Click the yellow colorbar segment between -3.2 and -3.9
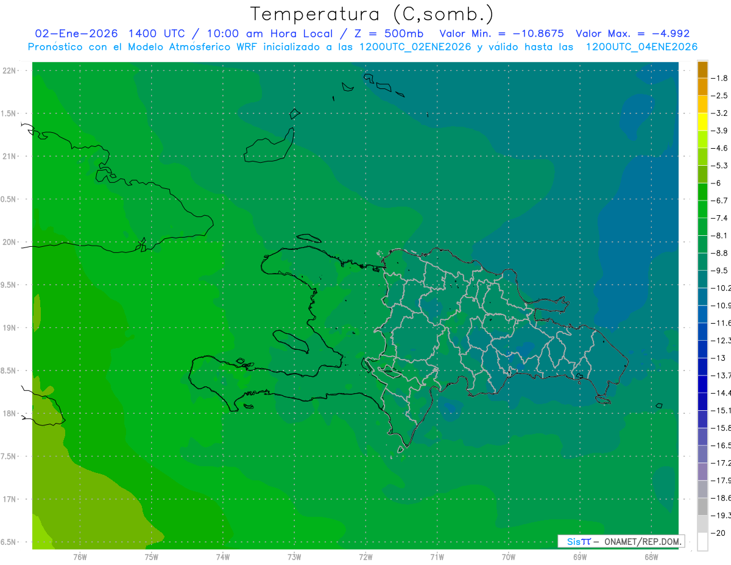Screen dimensions: 731x565 pos(702,122)
